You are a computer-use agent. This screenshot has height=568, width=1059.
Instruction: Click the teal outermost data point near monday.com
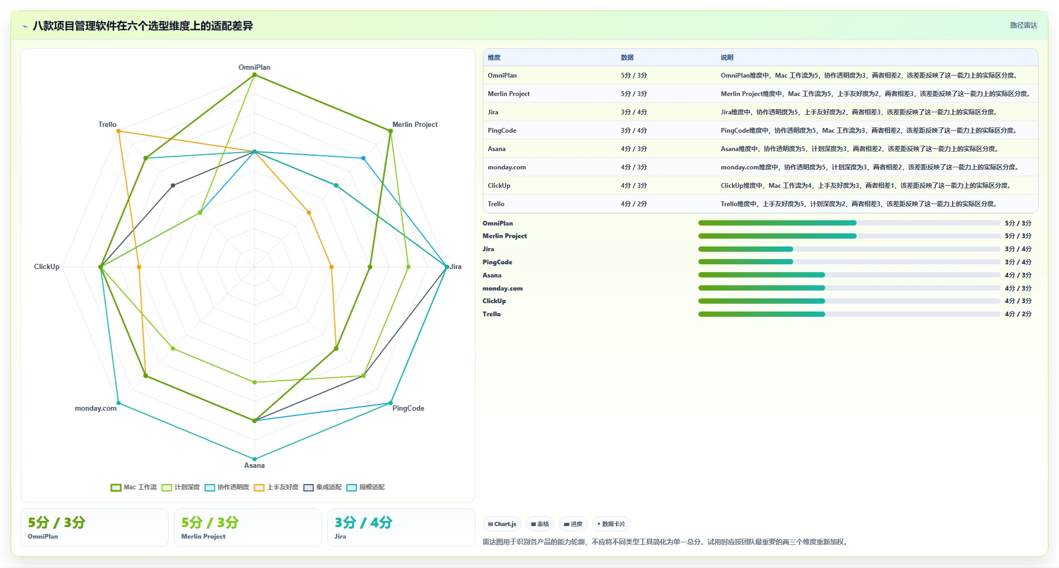tap(118, 403)
